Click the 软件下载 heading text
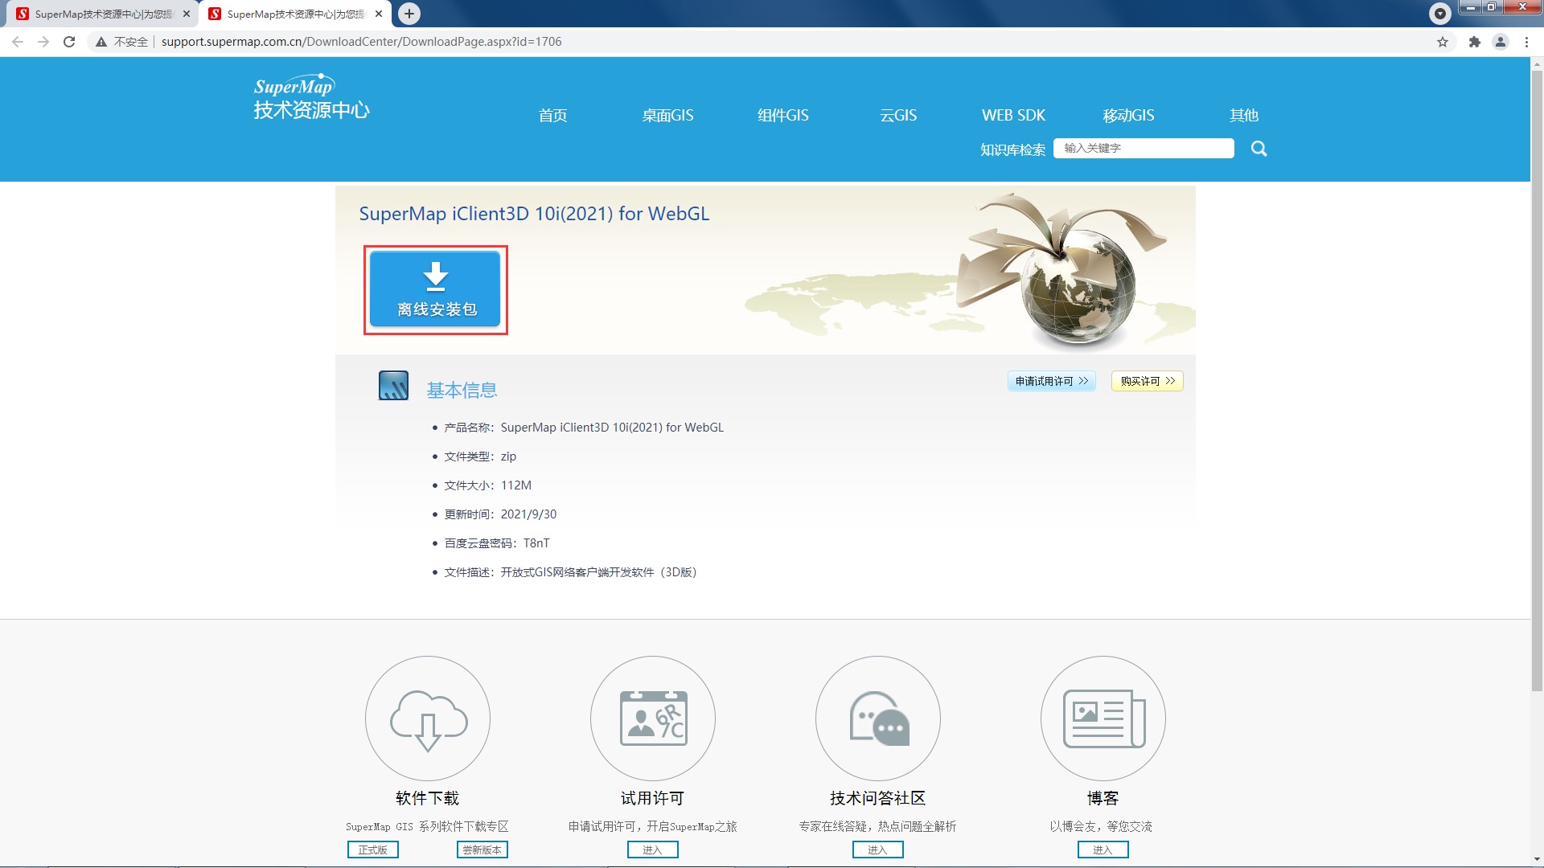 point(428,798)
